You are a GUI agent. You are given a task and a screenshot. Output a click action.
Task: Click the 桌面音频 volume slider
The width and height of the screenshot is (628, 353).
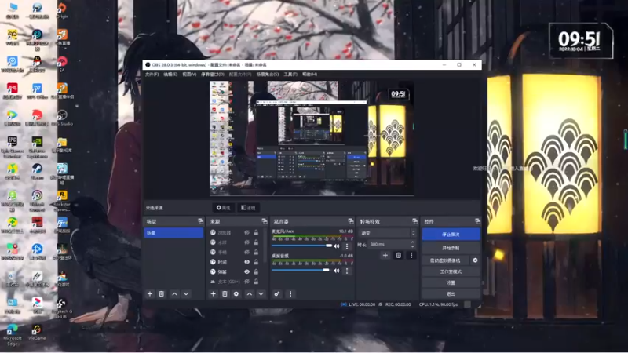pyautogui.click(x=301, y=270)
